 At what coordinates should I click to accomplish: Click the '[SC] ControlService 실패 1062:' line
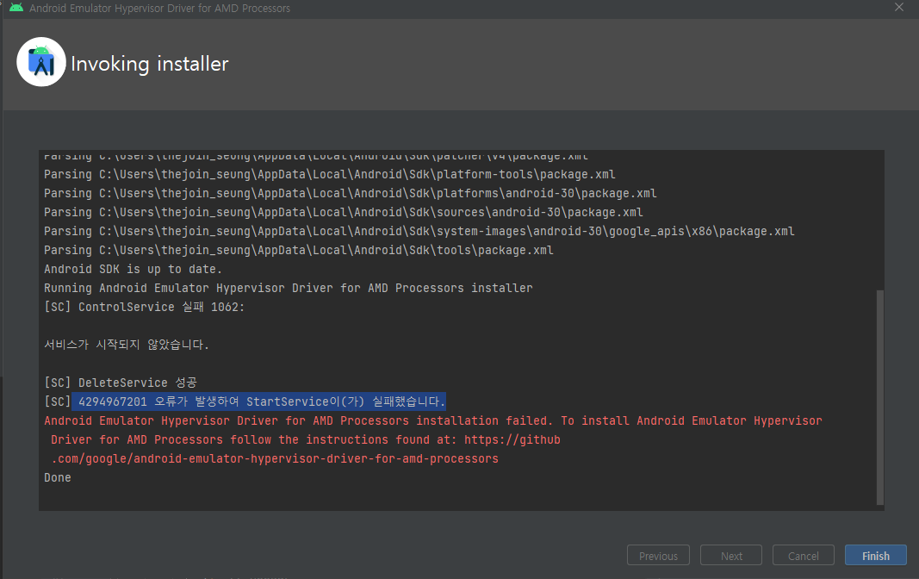click(x=144, y=307)
